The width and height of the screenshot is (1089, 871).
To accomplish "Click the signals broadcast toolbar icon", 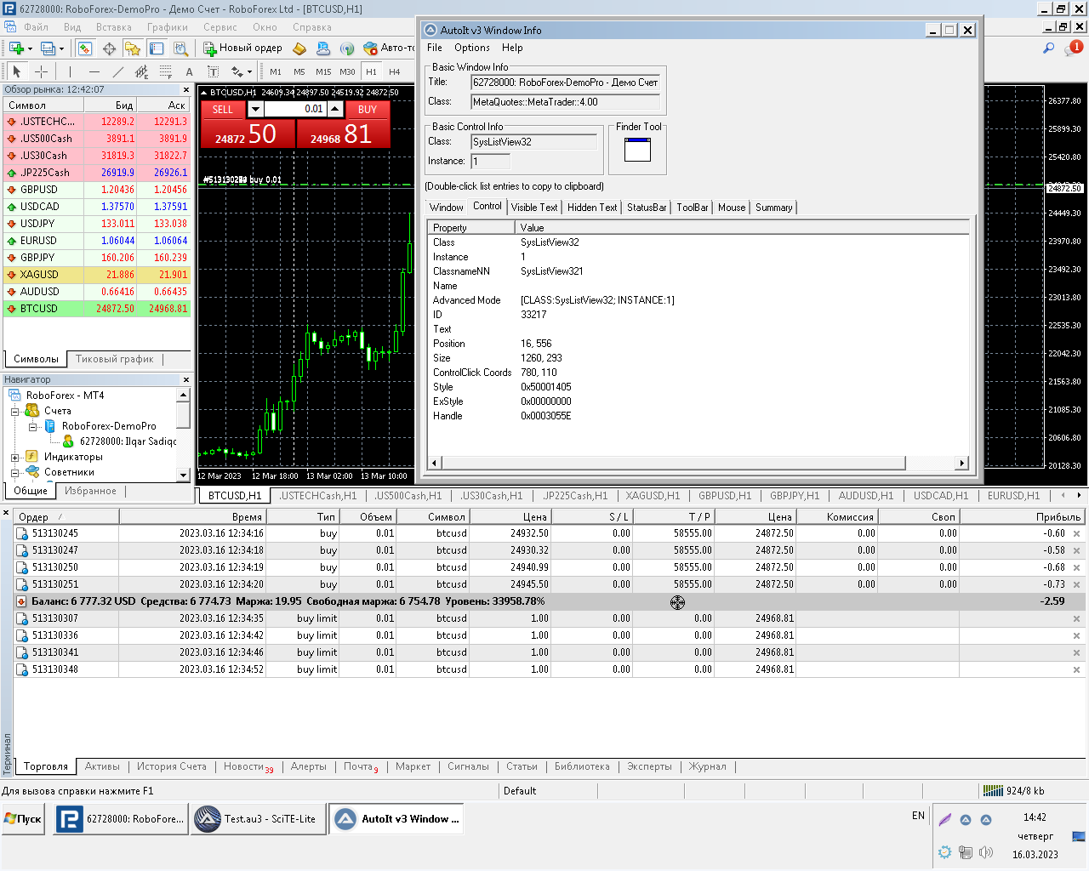I will [347, 48].
